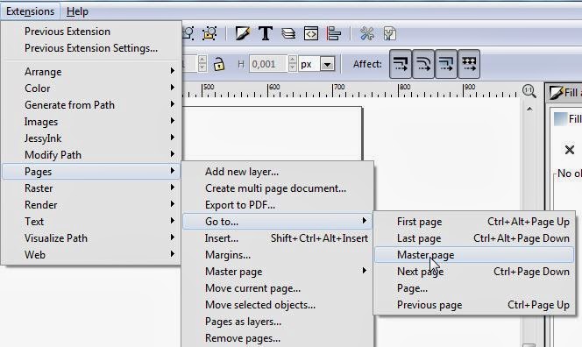The width and height of the screenshot is (582, 347).
Task: Toggle move patterns Affect button
Action: pyautogui.click(x=469, y=64)
